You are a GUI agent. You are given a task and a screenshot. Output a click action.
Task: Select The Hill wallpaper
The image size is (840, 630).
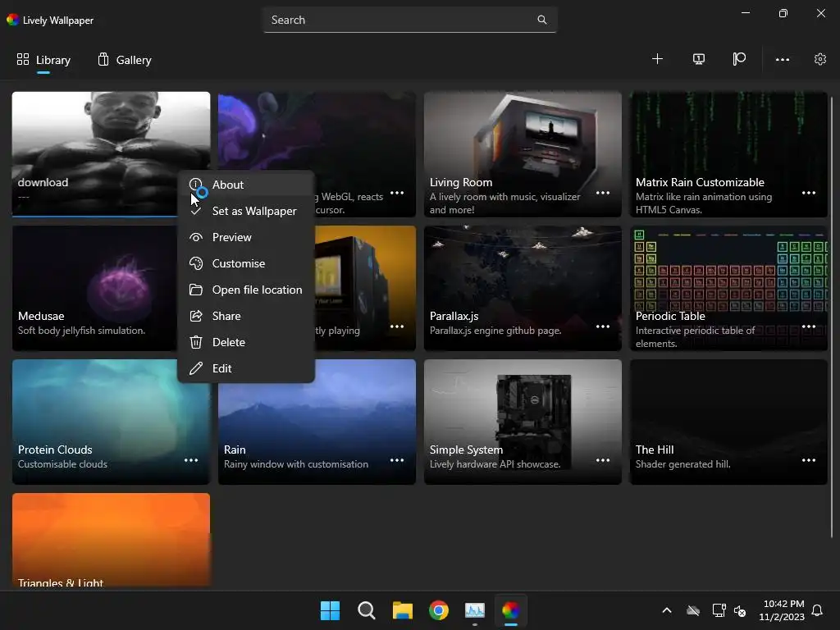click(728, 422)
